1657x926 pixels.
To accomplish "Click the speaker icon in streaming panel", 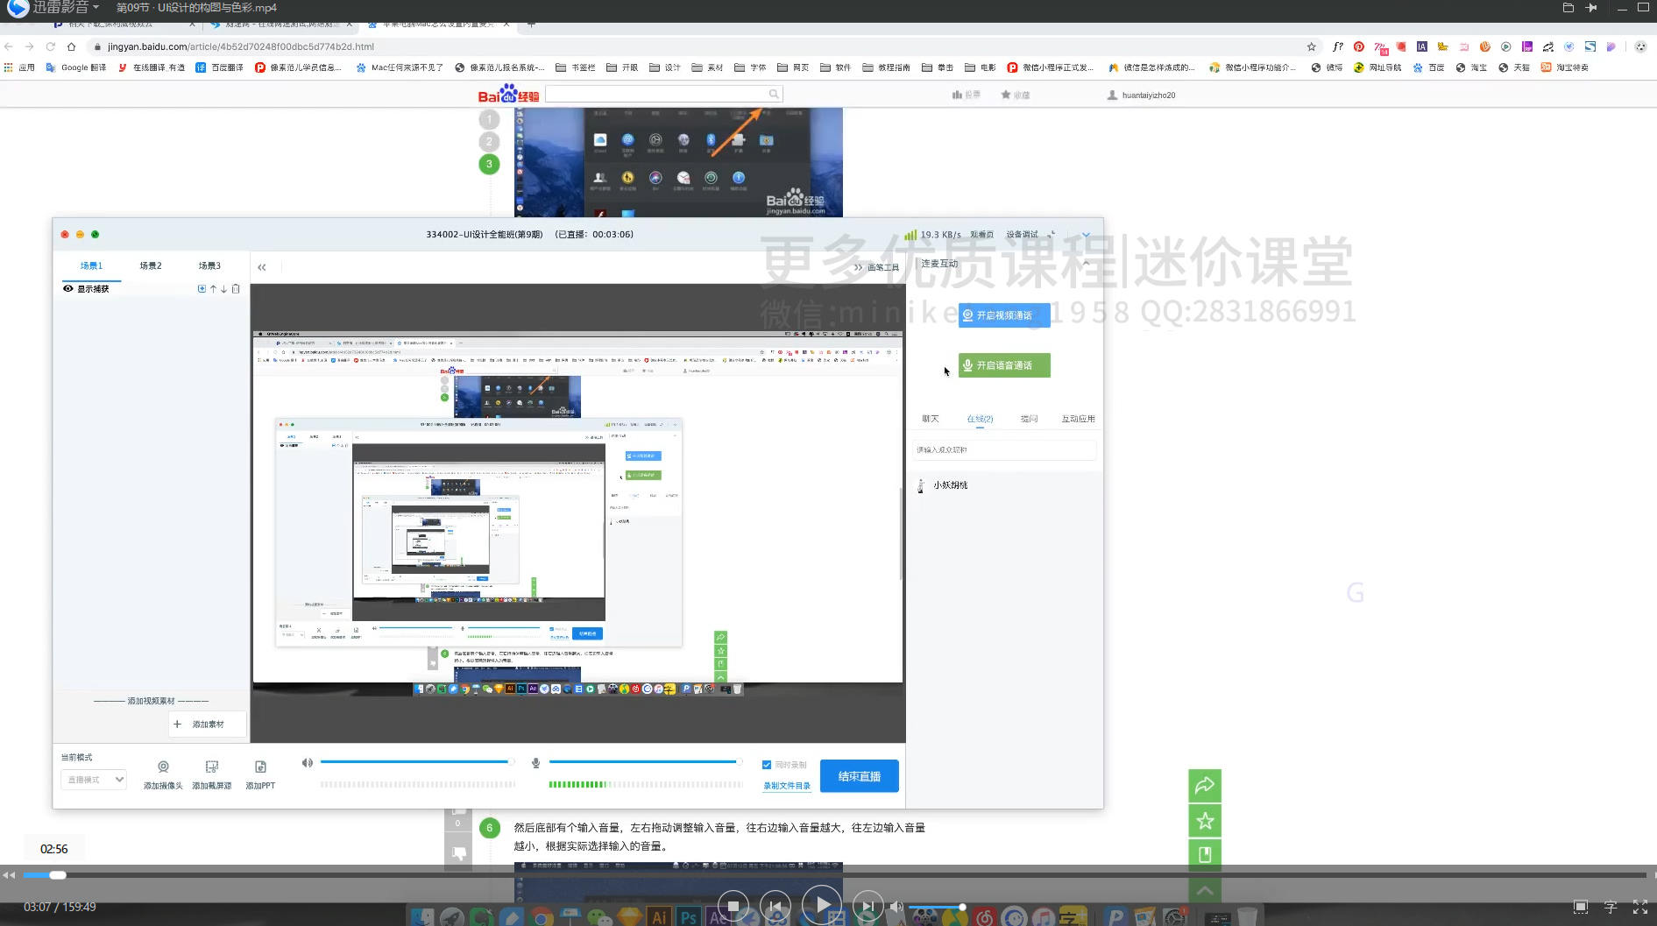I will (x=307, y=763).
